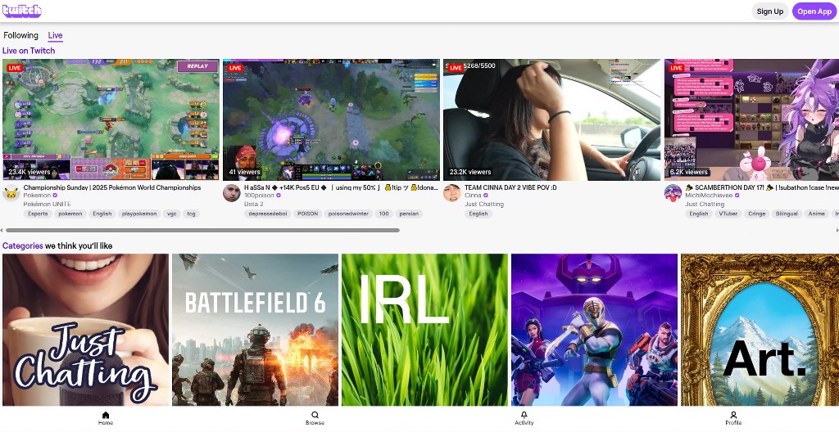839x432 pixels.
Task: Click the scroll right arrow of the stream carousel
Action: [x=837, y=231]
